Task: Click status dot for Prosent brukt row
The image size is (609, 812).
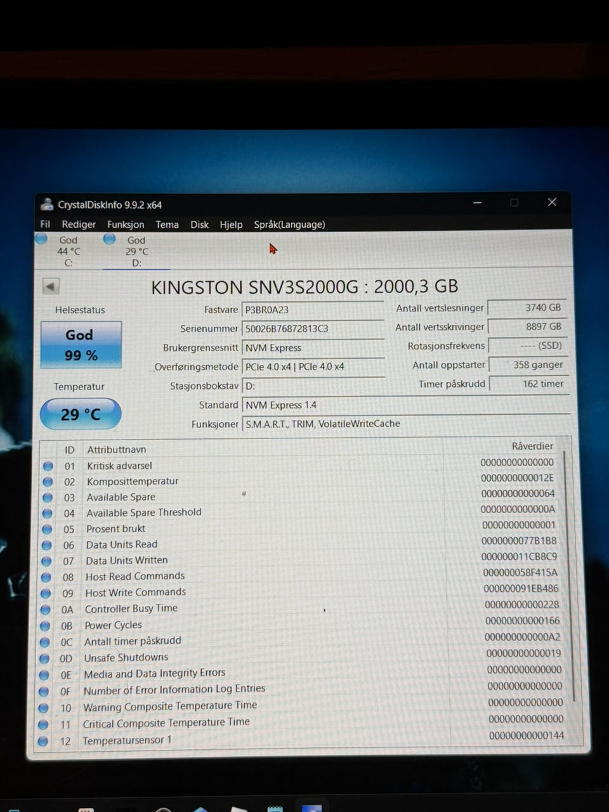Action: [47, 529]
